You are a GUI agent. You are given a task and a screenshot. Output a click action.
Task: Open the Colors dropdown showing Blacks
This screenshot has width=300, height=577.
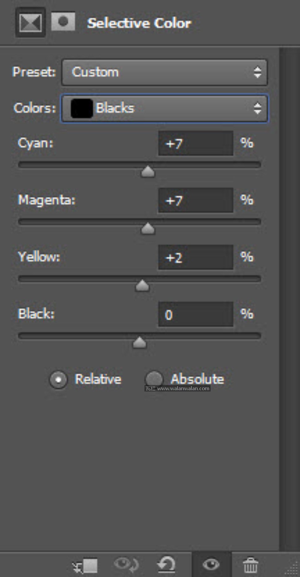click(165, 108)
